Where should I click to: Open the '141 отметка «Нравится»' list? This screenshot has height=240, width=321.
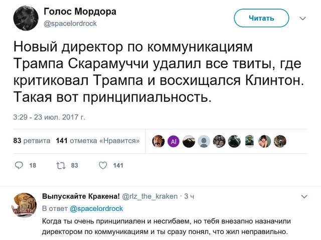(x=98, y=141)
